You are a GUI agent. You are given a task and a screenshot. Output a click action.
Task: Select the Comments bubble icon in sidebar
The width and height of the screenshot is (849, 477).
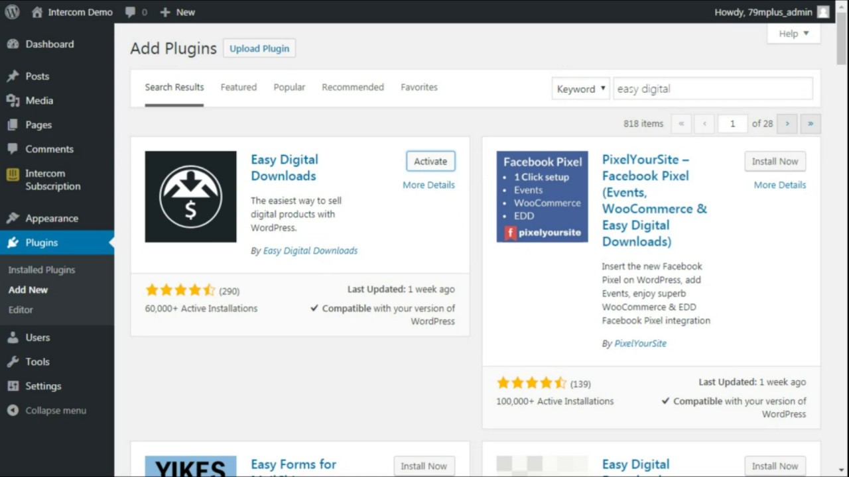click(x=13, y=149)
